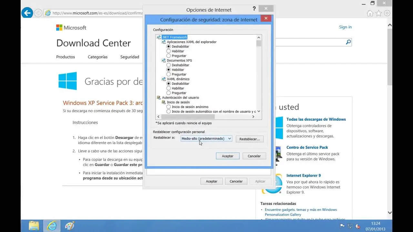Image resolution: width=413 pixels, height=232 pixels.
Task: Click Aceptar in the security settings dialog
Action: tap(227, 156)
